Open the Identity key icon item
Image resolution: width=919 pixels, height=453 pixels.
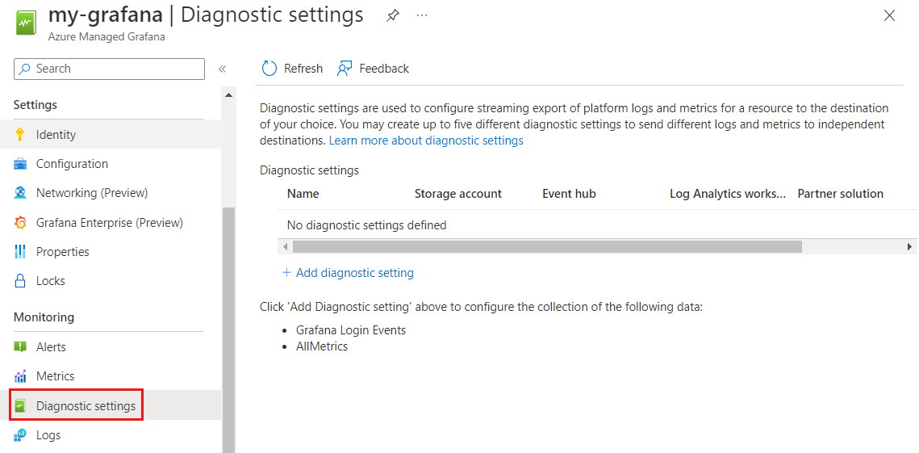[x=21, y=135]
